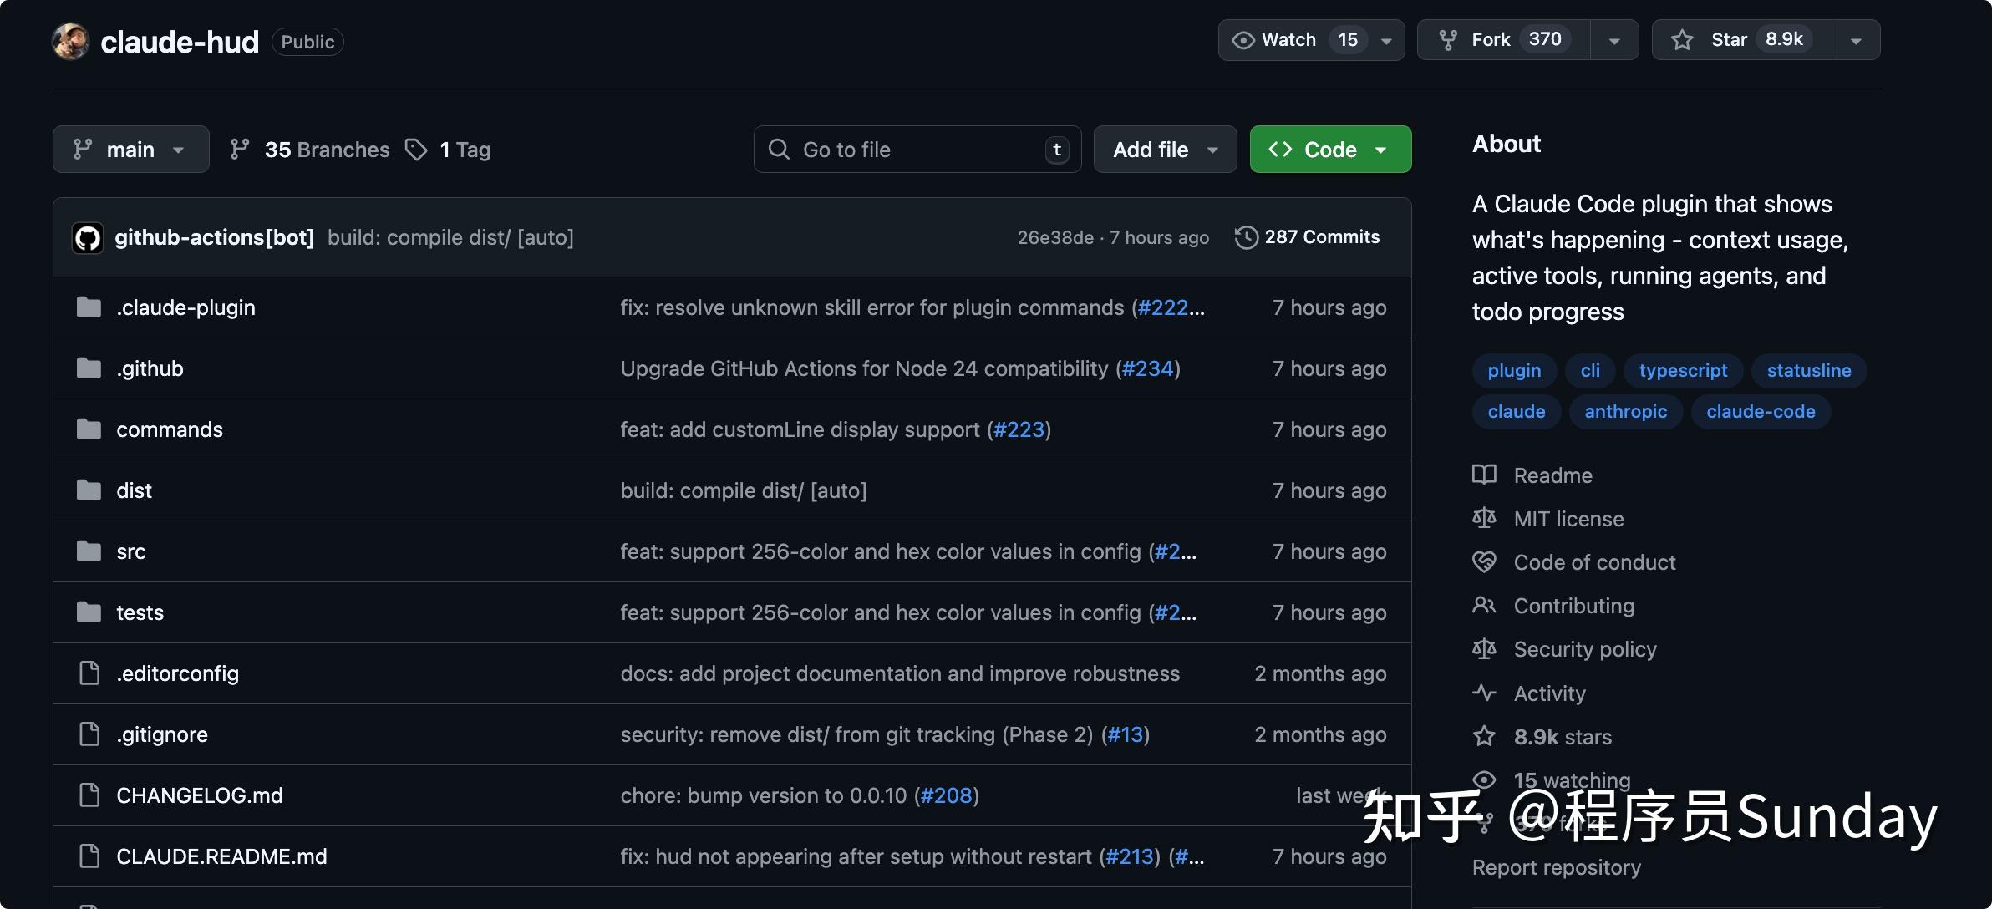The height and width of the screenshot is (909, 1992).
Task: Open the .claude-plugin folder
Action: [185, 307]
